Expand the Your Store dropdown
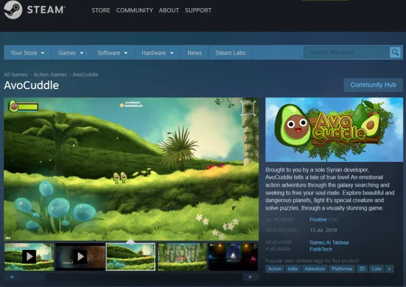406x287 pixels. tap(27, 53)
